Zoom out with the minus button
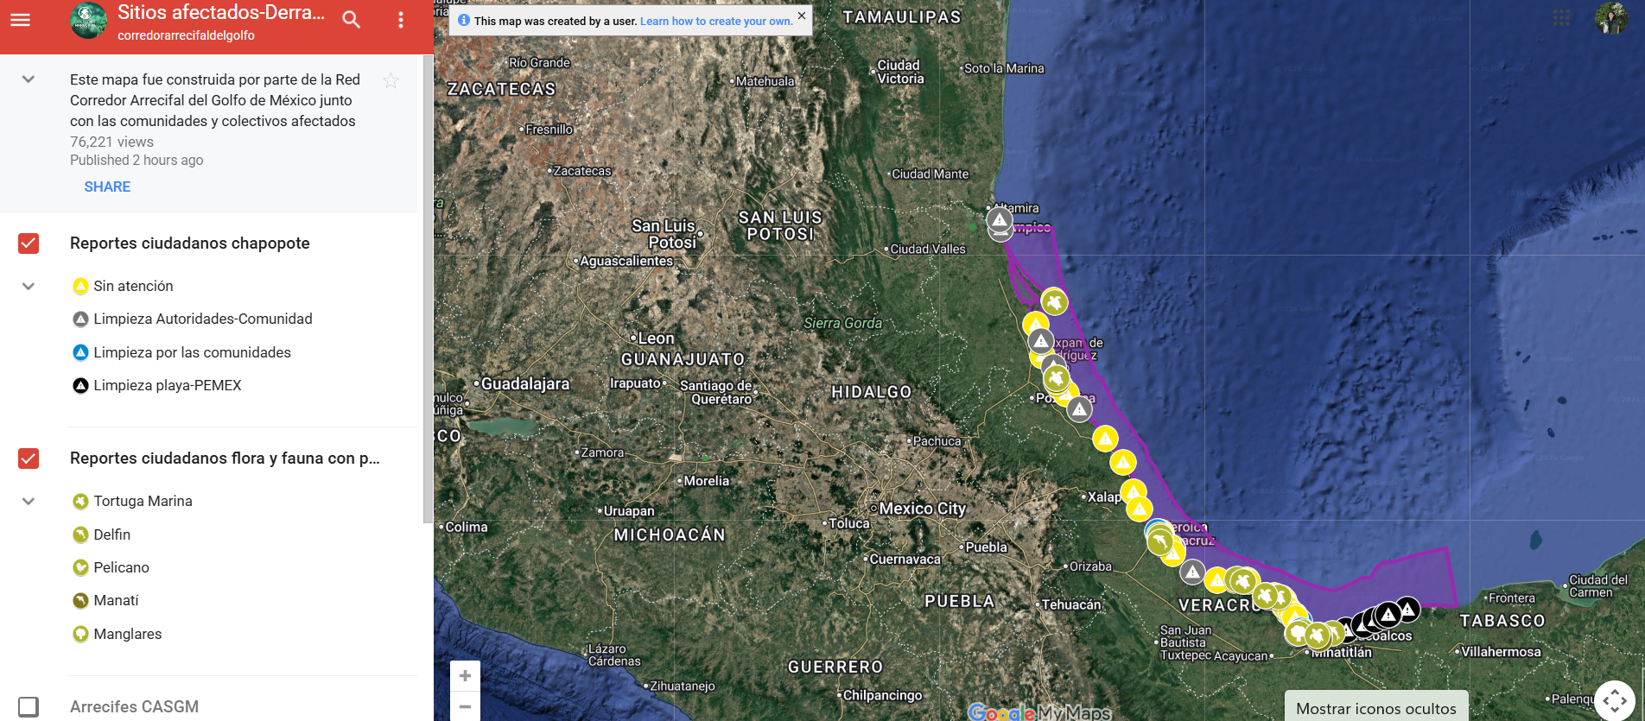Image resolution: width=1645 pixels, height=721 pixels. [465, 707]
